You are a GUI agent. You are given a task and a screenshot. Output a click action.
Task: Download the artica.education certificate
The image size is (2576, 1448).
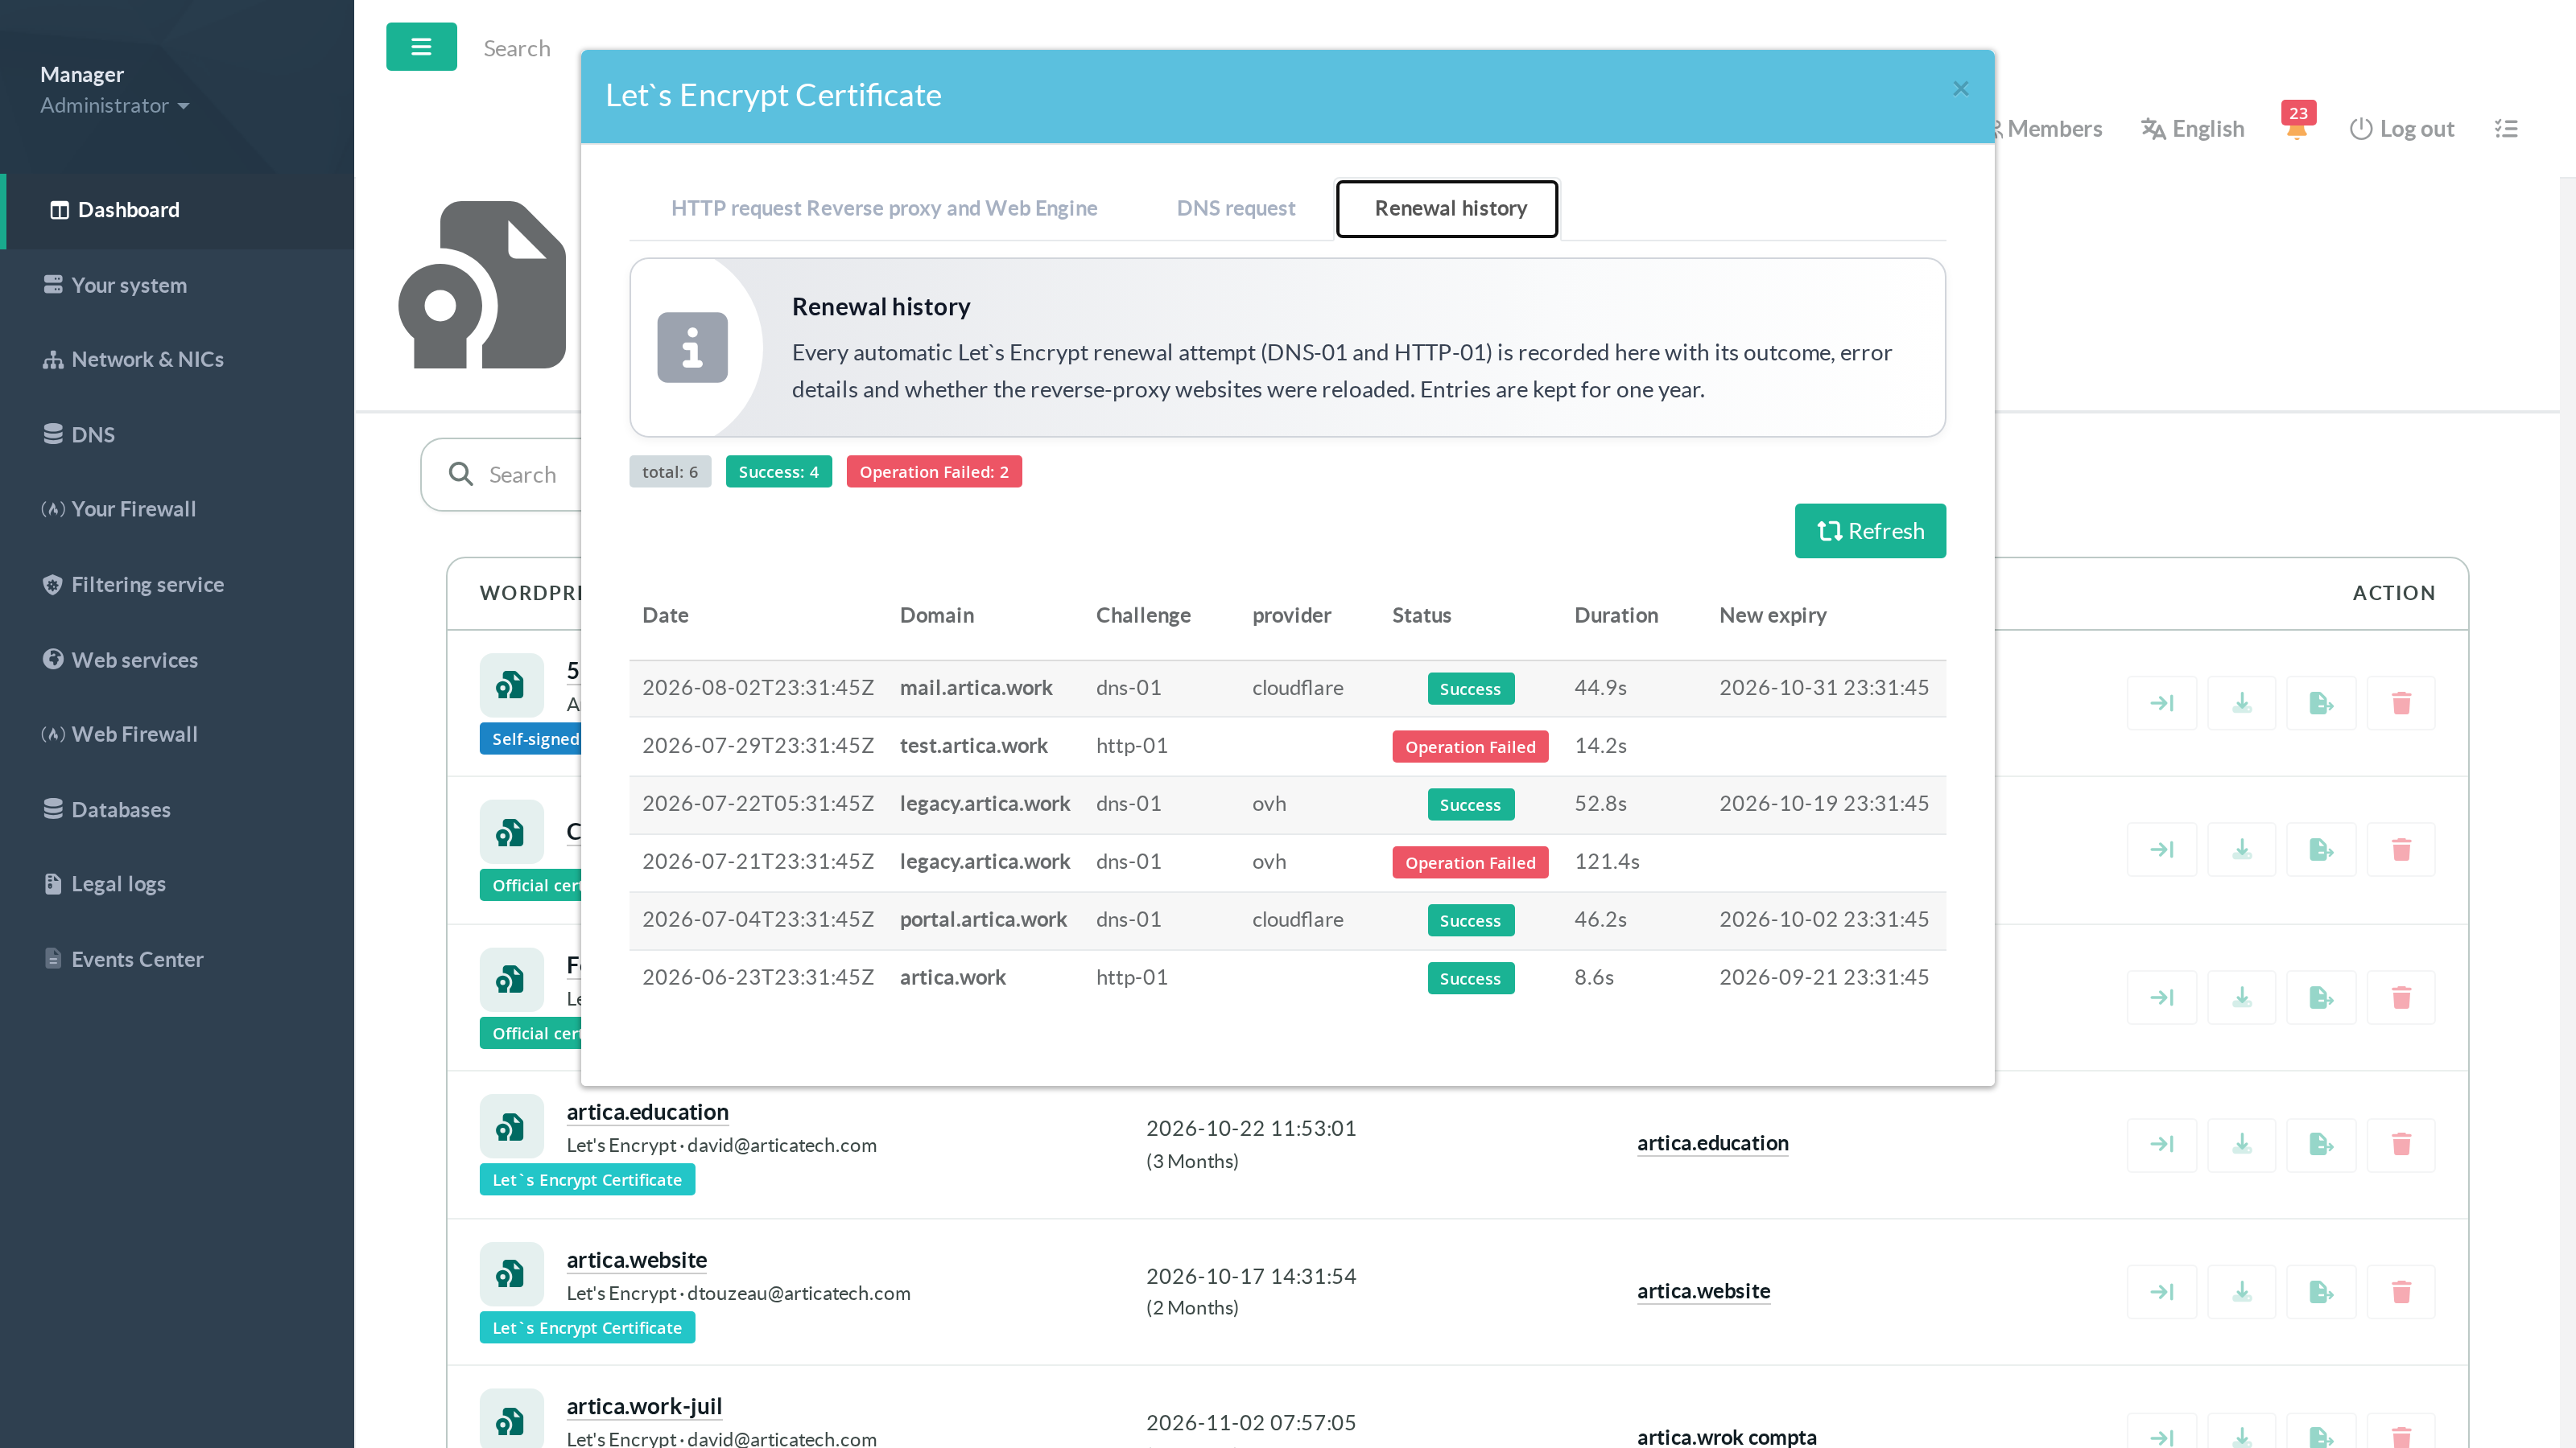coord(2242,1144)
